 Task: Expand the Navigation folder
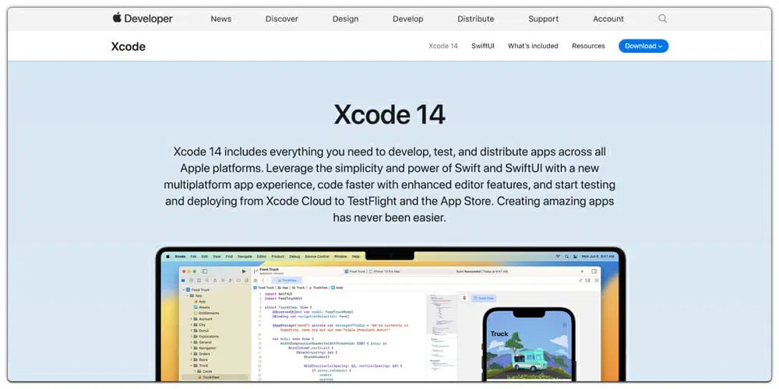(x=192, y=348)
